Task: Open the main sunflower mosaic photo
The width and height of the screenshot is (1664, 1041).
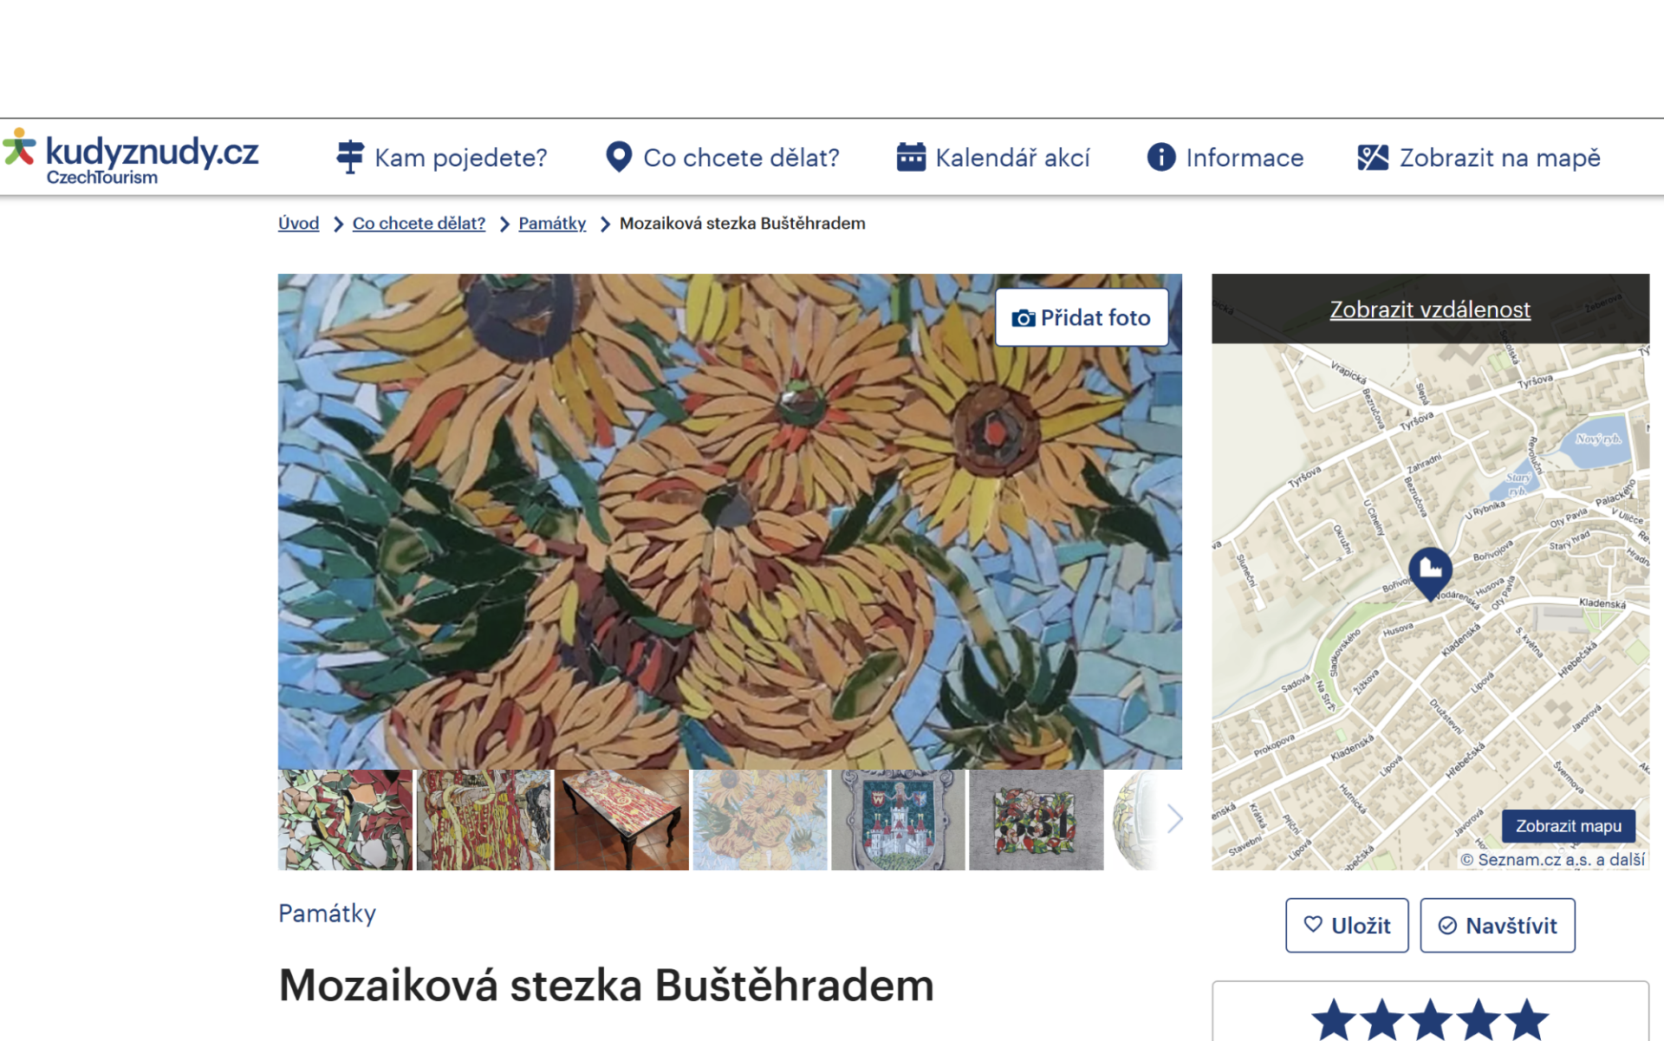Action: point(730,522)
